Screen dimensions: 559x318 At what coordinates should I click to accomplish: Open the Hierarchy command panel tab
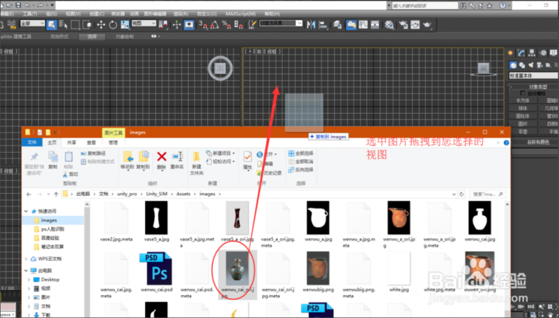(x=532, y=53)
